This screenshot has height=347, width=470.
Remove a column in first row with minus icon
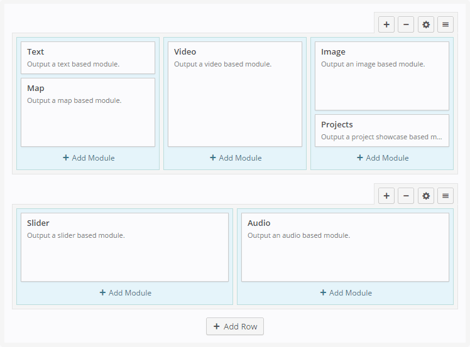tap(406, 24)
